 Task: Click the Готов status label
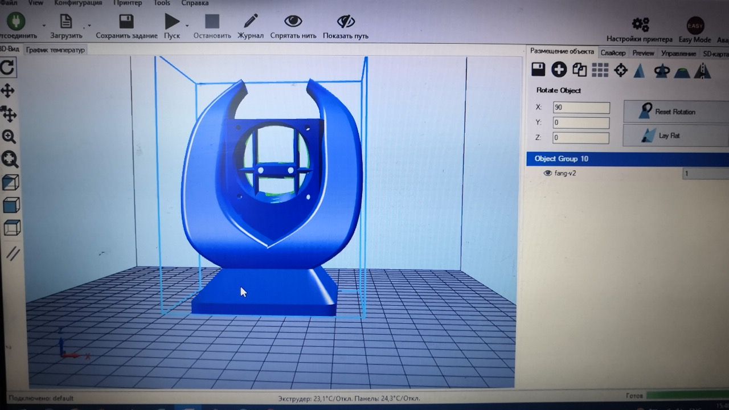pos(634,395)
